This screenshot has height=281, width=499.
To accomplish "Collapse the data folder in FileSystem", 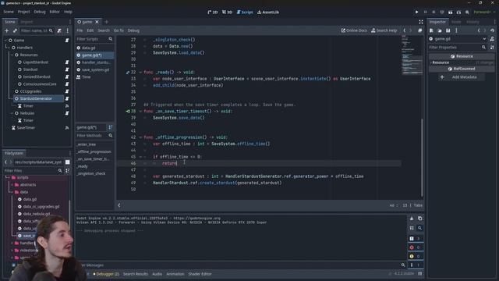I will (x=12, y=192).
